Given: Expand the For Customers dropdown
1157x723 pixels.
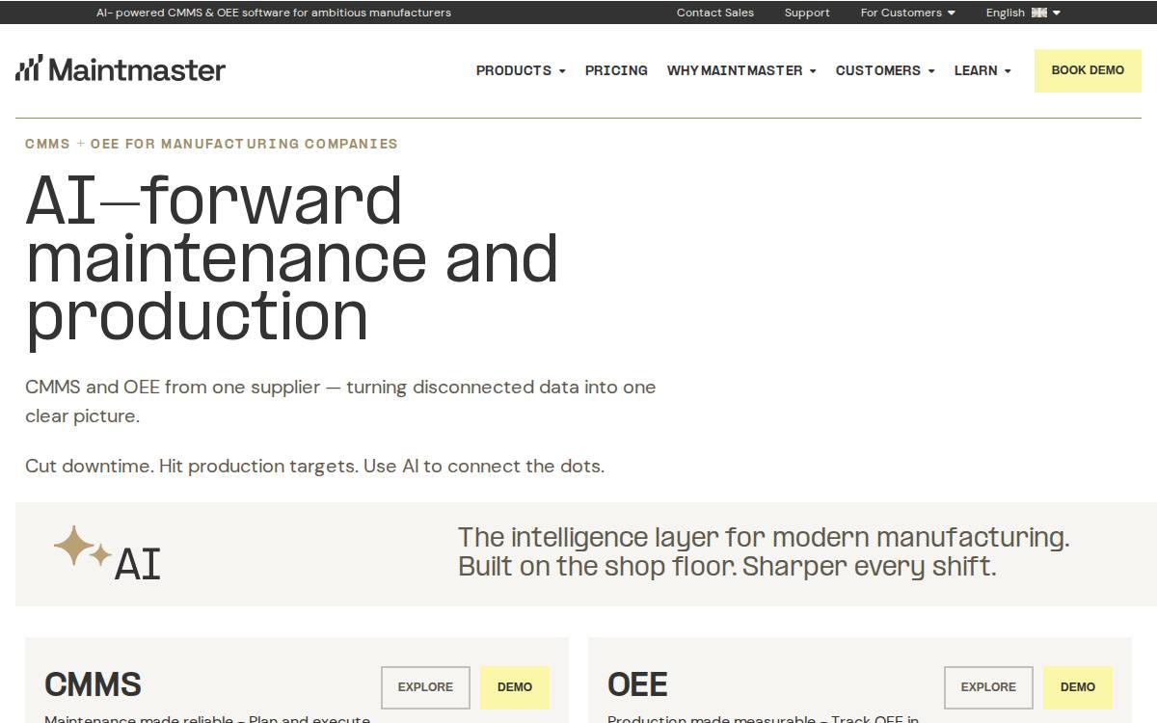Looking at the screenshot, I should 907,13.
